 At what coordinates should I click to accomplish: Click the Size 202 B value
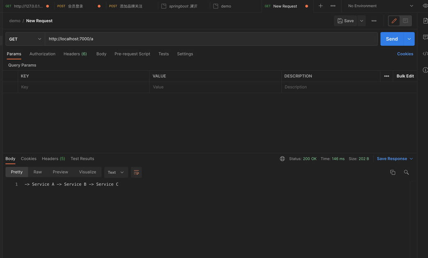364,159
